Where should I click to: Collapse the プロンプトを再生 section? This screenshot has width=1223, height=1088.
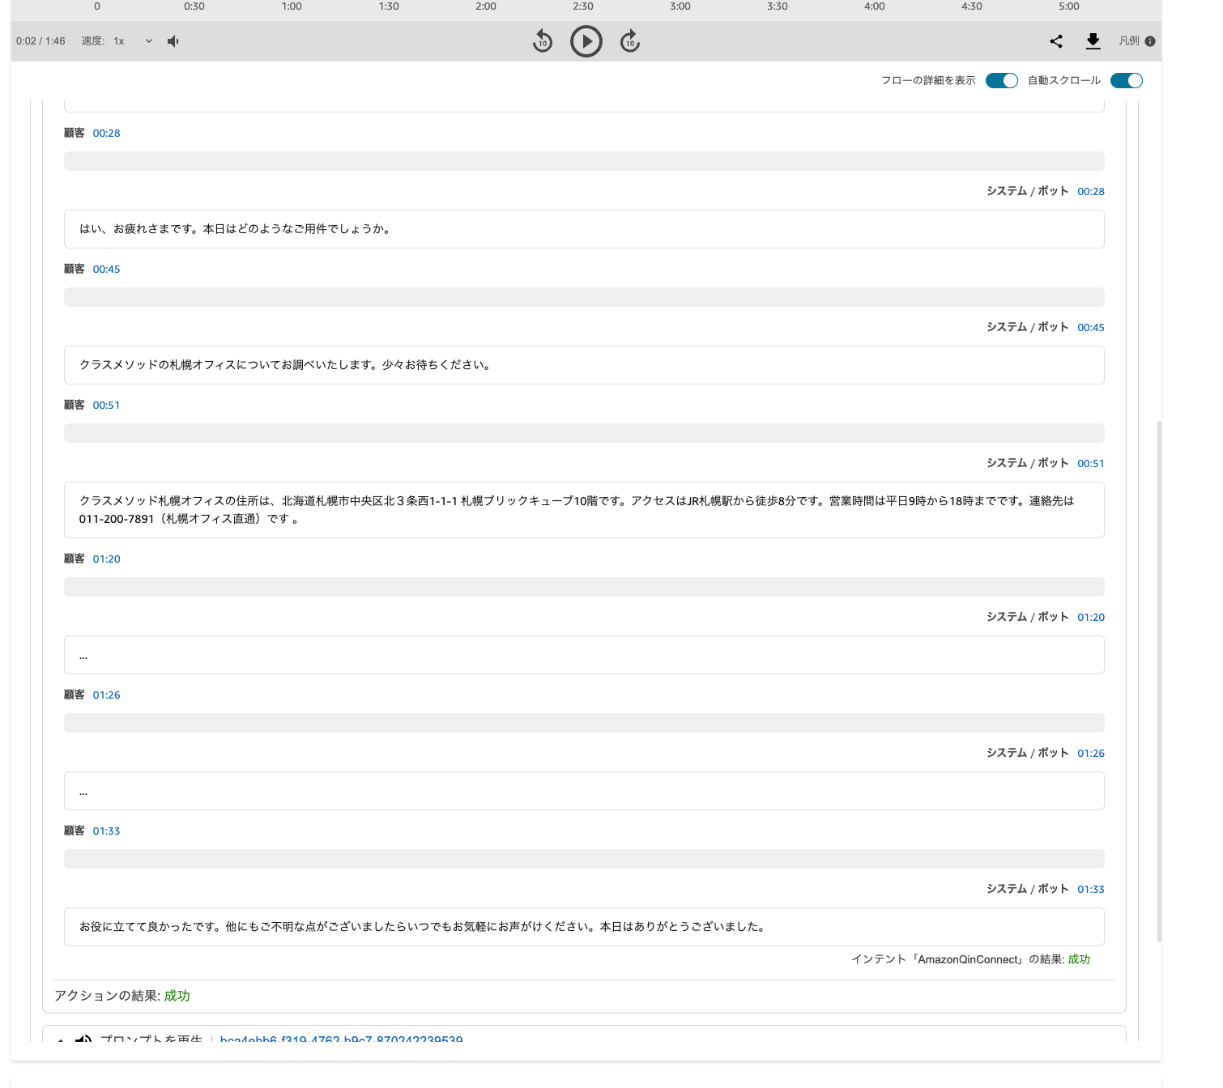pos(61,1040)
